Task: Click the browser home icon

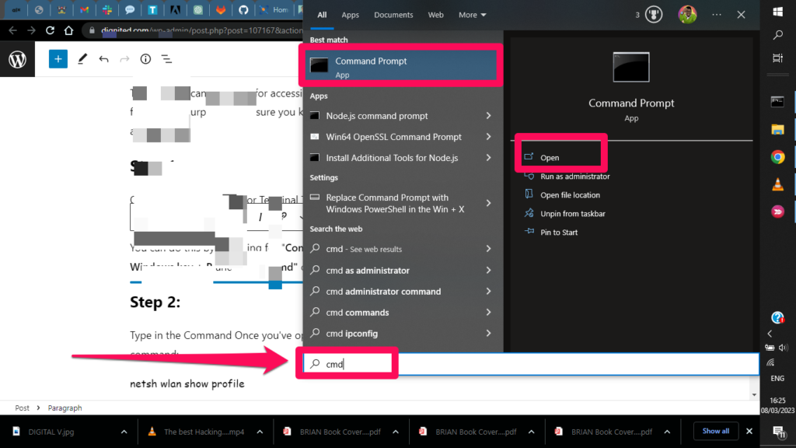Action: [x=68, y=30]
